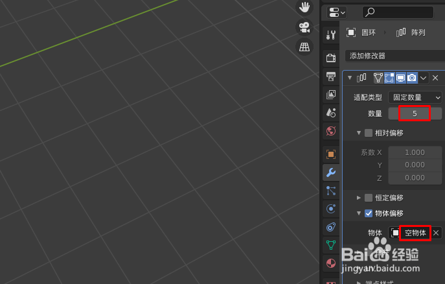Image resolution: width=445 pixels, height=284 pixels.
Task: Activate the pan view hand icon
Action: coord(304,7)
